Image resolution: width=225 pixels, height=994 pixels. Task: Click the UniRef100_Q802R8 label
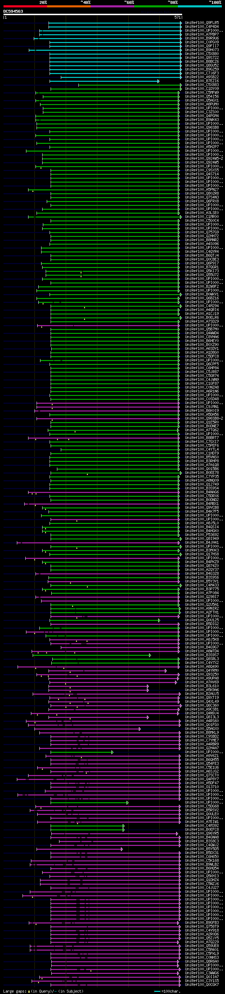click(x=202, y=193)
